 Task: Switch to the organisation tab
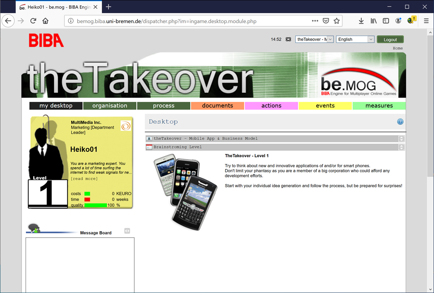110,106
